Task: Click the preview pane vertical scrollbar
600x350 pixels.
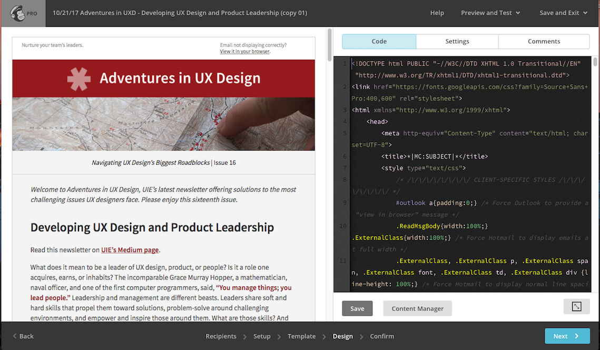Action: [x=329, y=44]
